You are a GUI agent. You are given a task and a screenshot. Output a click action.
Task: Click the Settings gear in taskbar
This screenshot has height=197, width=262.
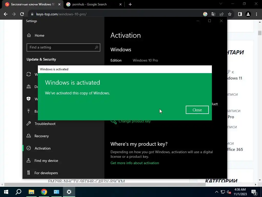pyautogui.click(x=69, y=192)
